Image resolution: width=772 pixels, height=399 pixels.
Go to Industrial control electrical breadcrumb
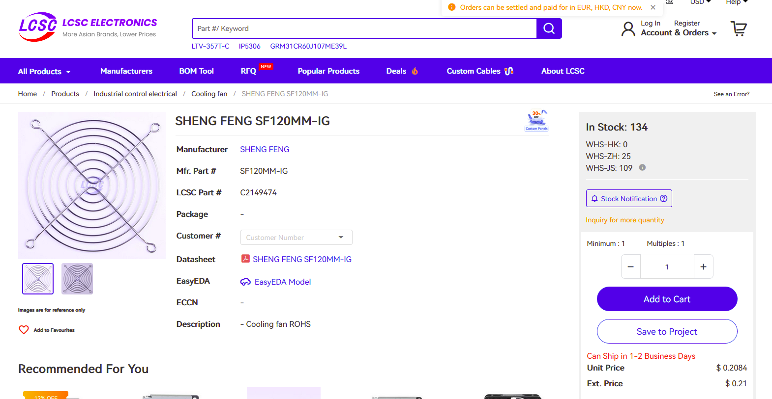tap(135, 94)
